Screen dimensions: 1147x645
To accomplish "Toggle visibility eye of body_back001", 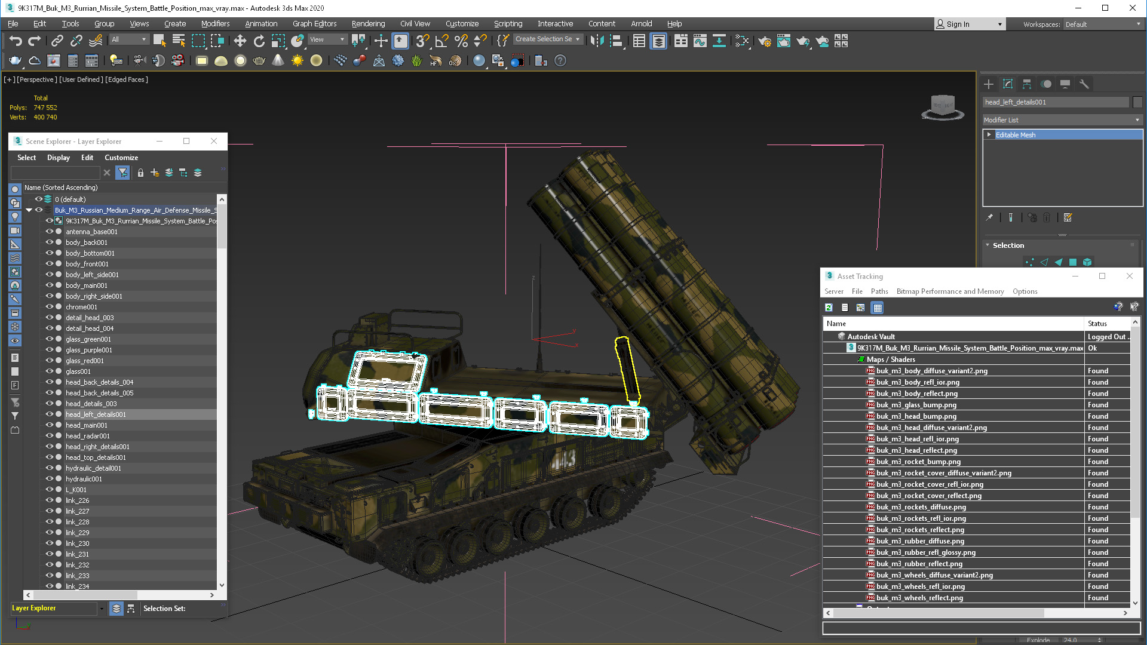I will (x=50, y=242).
